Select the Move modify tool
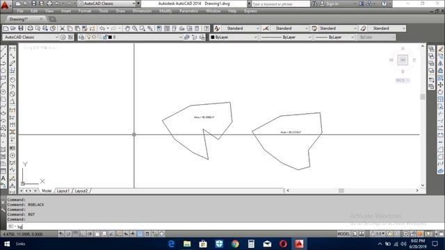 440,85
